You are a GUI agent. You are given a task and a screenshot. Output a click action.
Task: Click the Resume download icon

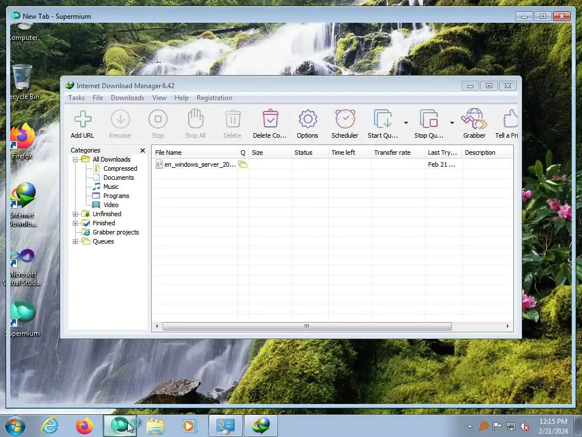(120, 119)
